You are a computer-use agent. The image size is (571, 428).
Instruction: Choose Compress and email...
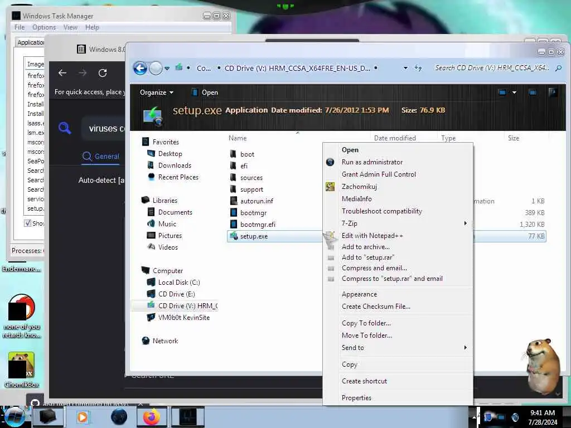coord(398,268)
